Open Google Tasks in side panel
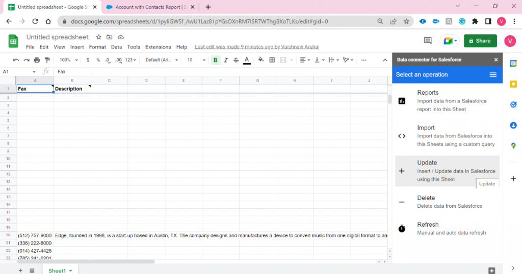 [x=513, y=104]
